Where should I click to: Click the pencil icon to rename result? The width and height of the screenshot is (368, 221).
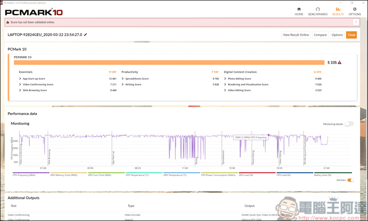point(86,35)
